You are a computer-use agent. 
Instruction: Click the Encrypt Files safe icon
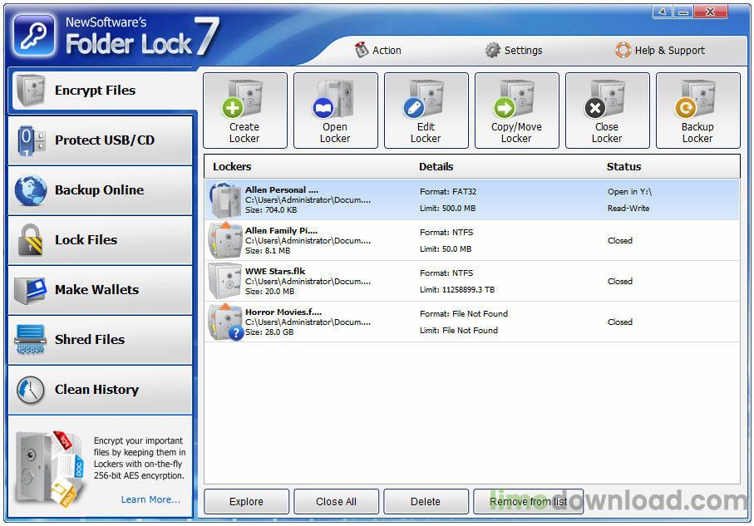[x=31, y=90]
